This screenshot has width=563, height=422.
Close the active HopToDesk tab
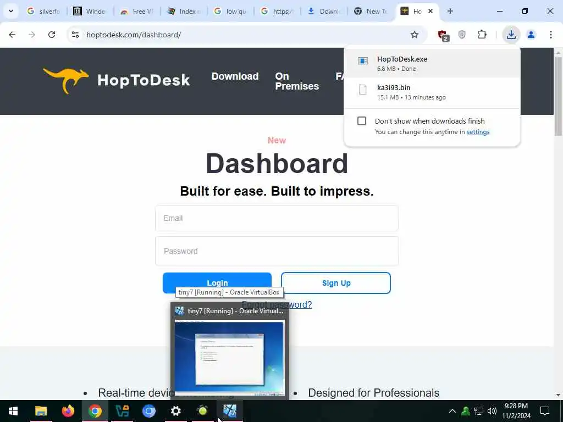coord(430,11)
